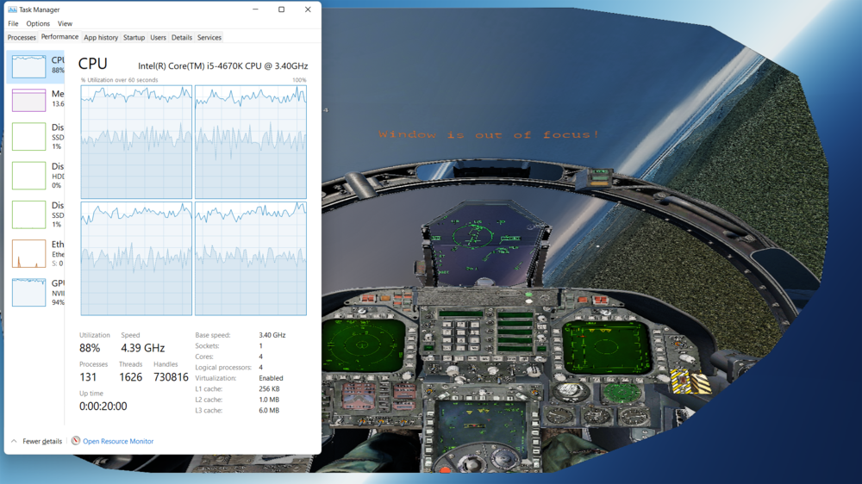Click the Sockets label
The height and width of the screenshot is (484, 862).
(x=207, y=345)
